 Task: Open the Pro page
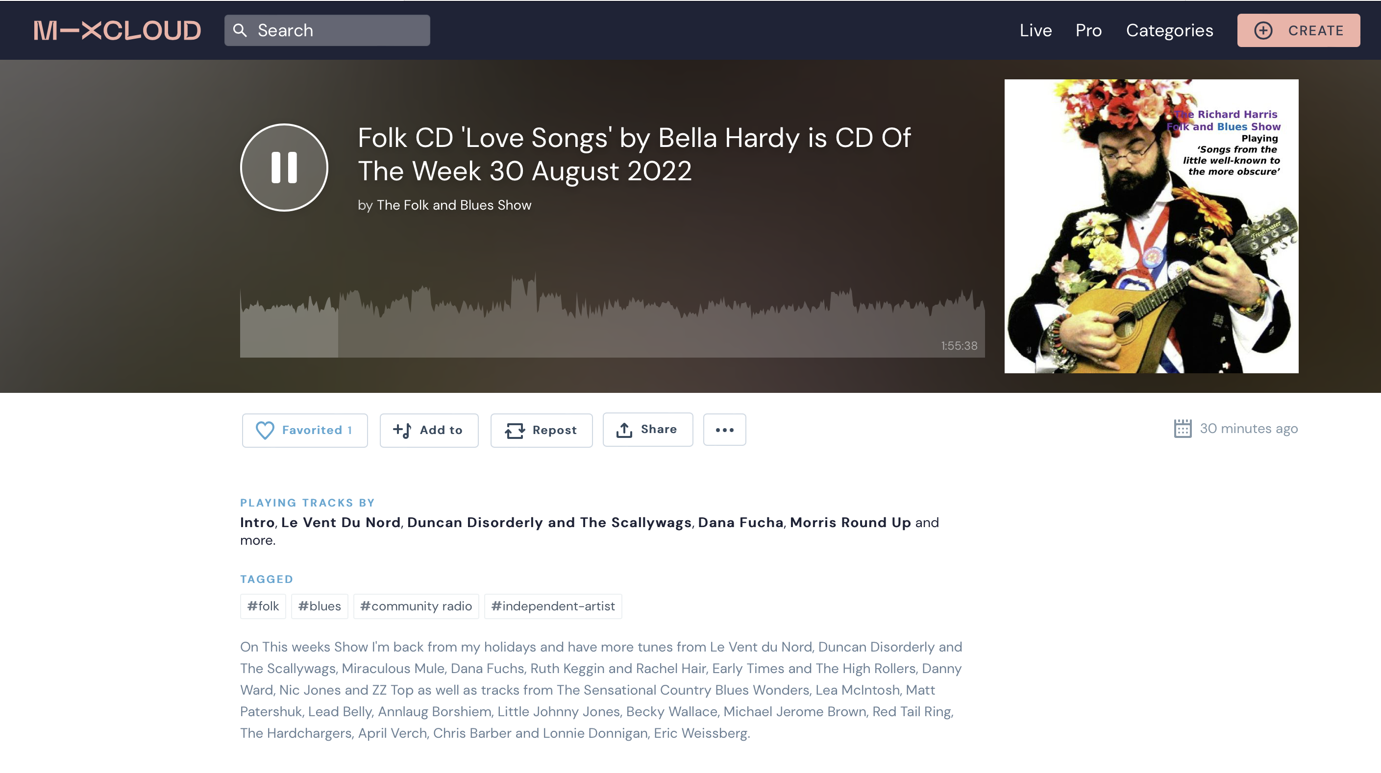coord(1088,30)
